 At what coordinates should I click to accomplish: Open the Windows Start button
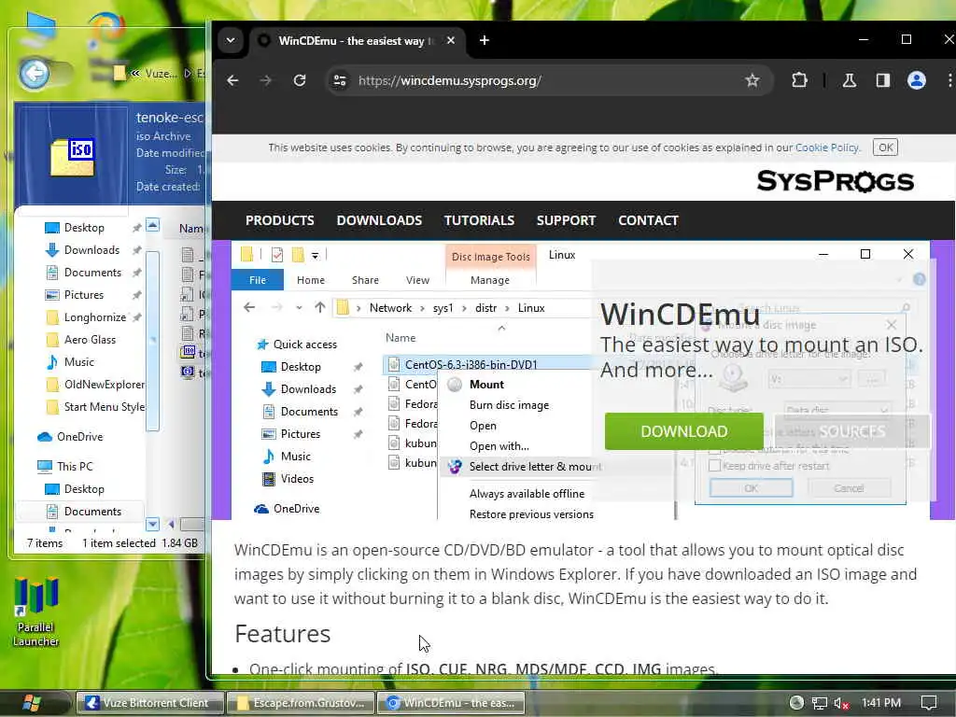[32, 702]
